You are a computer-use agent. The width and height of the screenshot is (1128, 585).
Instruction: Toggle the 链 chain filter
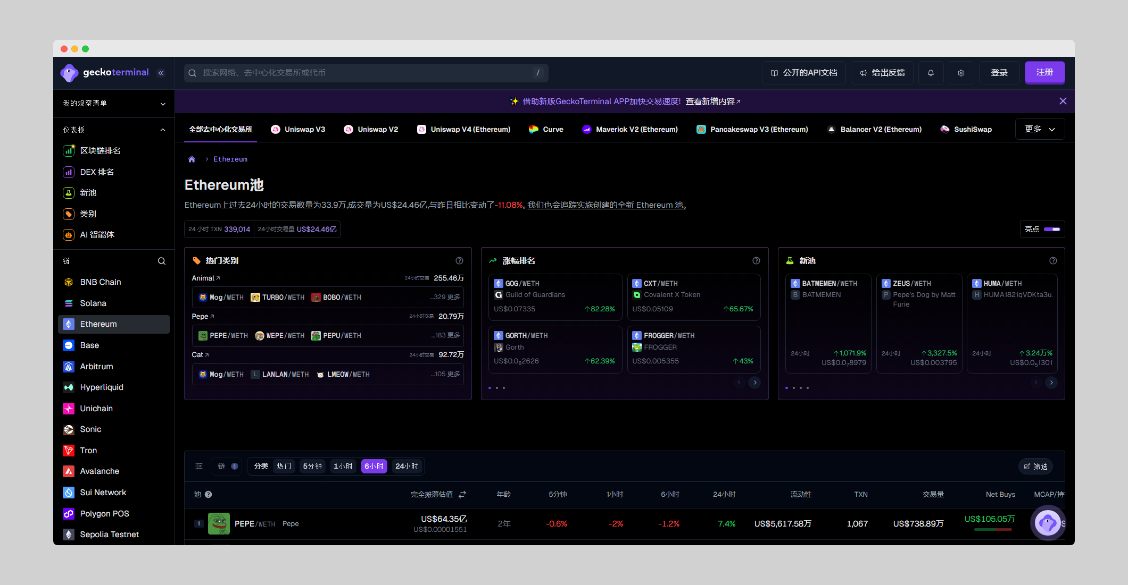[228, 466]
